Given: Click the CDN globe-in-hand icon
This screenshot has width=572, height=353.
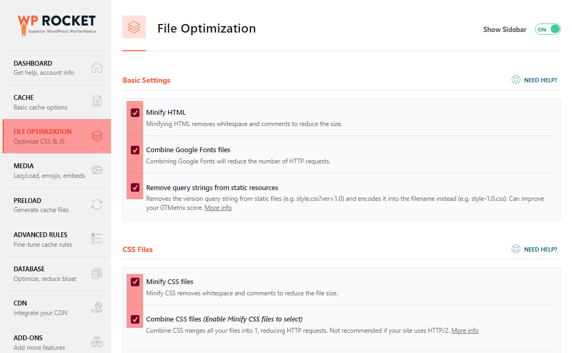Looking at the screenshot, I should (97, 308).
